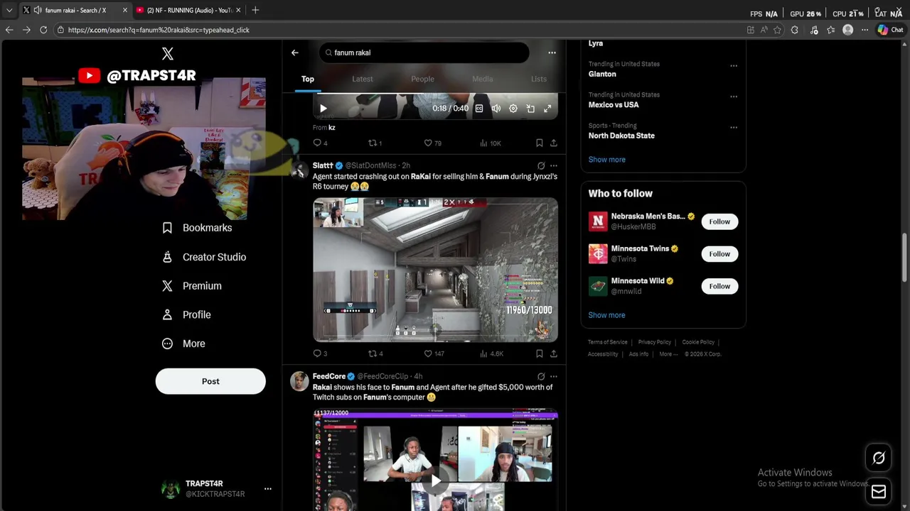This screenshot has height=511, width=910.
Task: Expand top video to fullscreen
Action: [x=547, y=109]
